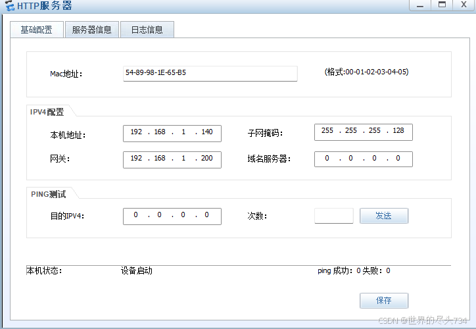Viewport: 476px width, 329px height.
Task: Click the 发送 button to ping
Action: 384,216
